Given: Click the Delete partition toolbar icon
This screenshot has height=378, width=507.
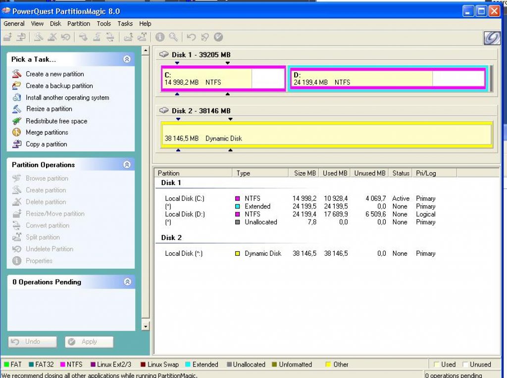Looking at the screenshot, I should pos(52,37).
